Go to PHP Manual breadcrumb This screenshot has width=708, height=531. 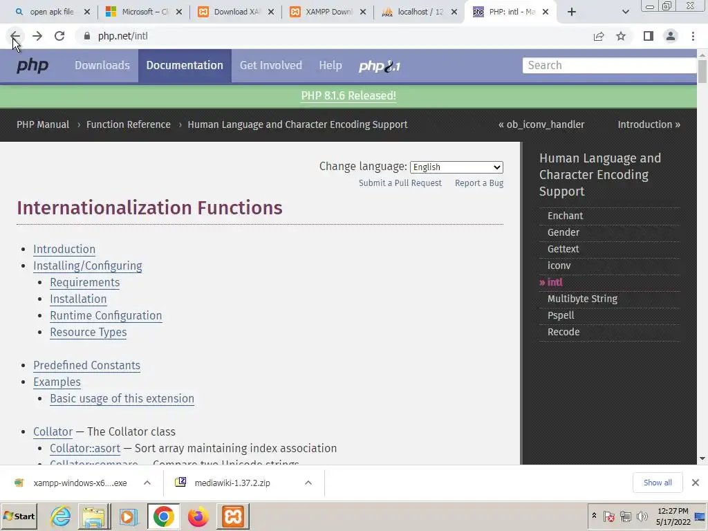[x=43, y=124]
